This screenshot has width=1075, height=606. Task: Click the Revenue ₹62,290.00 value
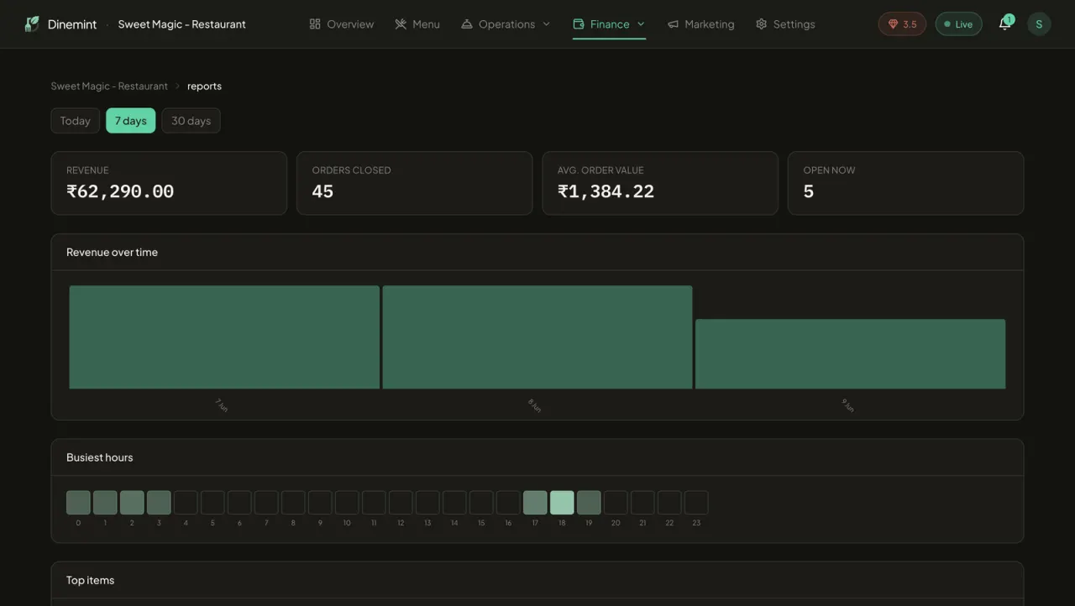pyautogui.click(x=120, y=191)
